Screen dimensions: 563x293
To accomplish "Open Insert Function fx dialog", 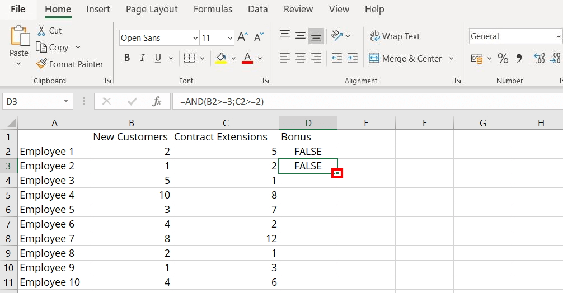I will (x=157, y=102).
